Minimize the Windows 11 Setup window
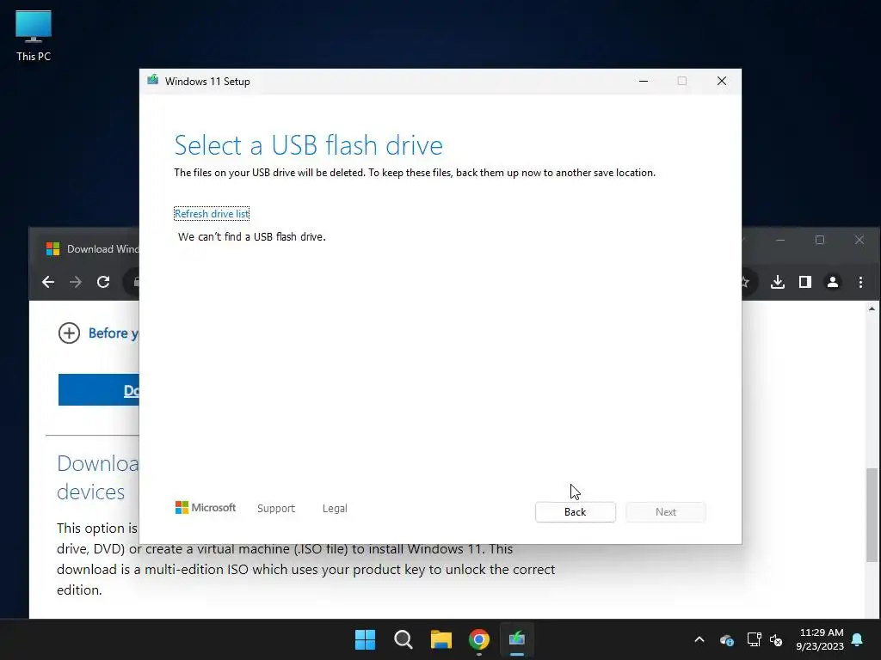This screenshot has height=660, width=881. (644, 82)
